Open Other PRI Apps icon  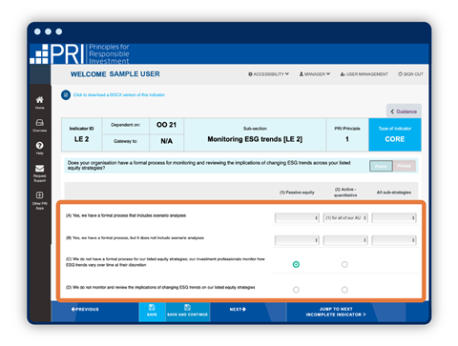pyautogui.click(x=39, y=195)
